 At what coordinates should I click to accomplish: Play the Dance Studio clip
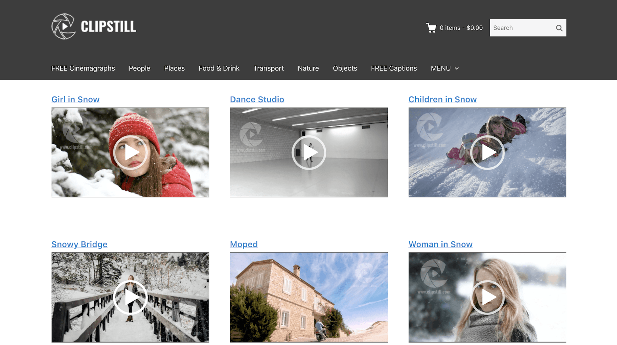pos(309,152)
